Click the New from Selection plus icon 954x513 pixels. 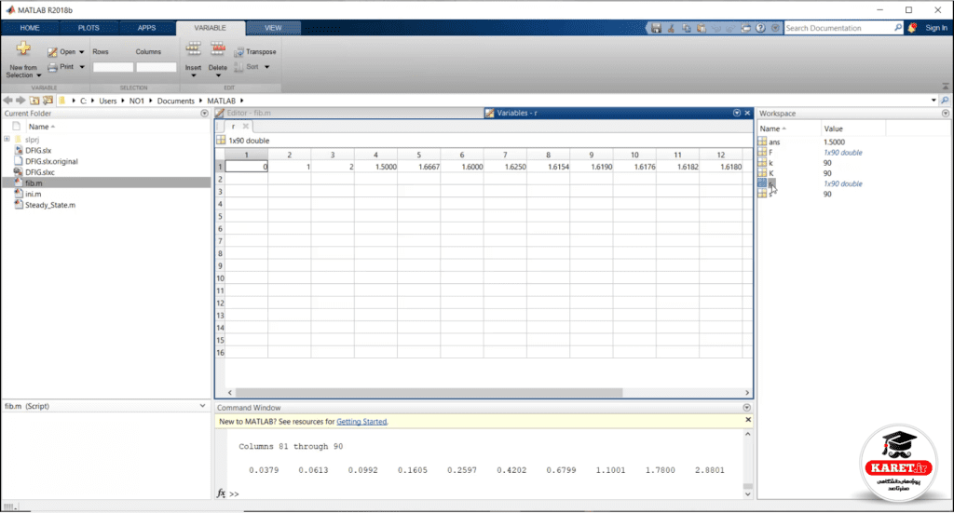[23, 49]
